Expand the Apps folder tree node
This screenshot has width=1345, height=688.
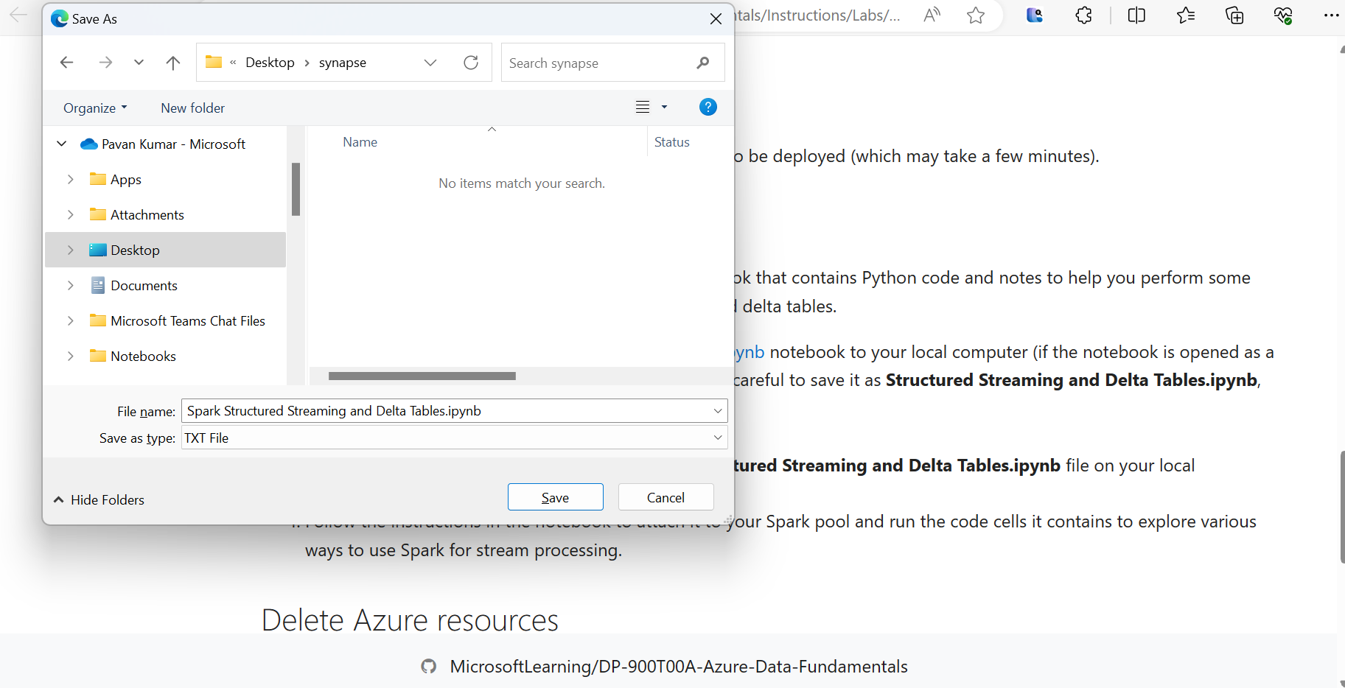(x=71, y=180)
